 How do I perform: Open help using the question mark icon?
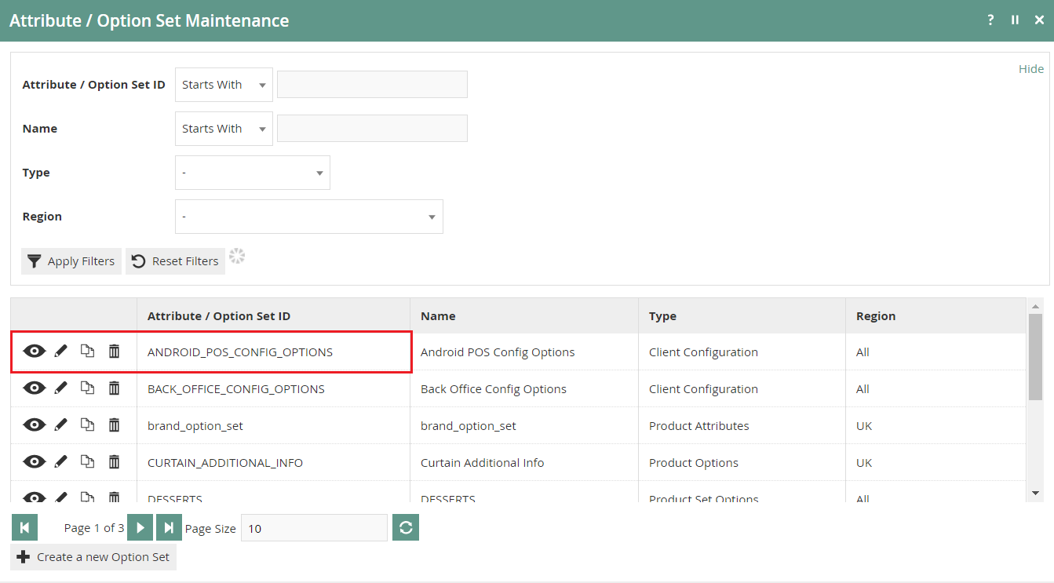click(x=990, y=20)
